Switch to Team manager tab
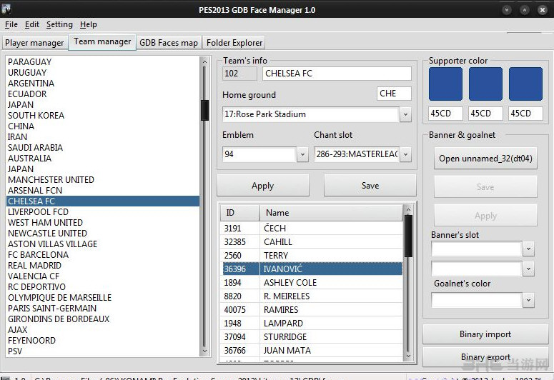The height and width of the screenshot is (380, 554). [x=102, y=41]
